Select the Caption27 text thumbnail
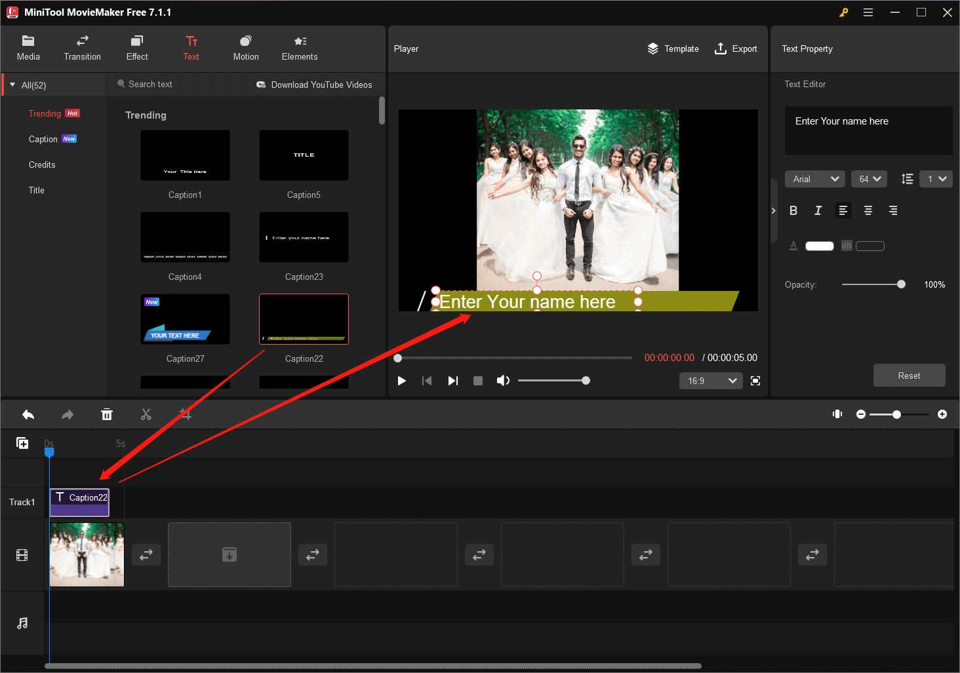960x673 pixels. 185,319
